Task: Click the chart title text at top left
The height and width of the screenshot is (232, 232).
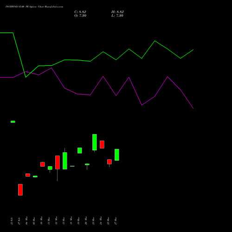Action: click(34, 7)
